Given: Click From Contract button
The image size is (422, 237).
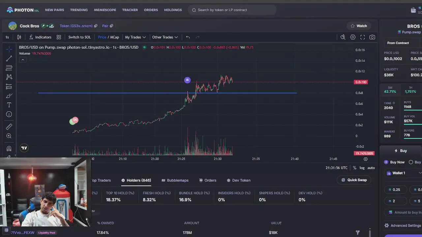Looking at the screenshot, I should coord(398,43).
